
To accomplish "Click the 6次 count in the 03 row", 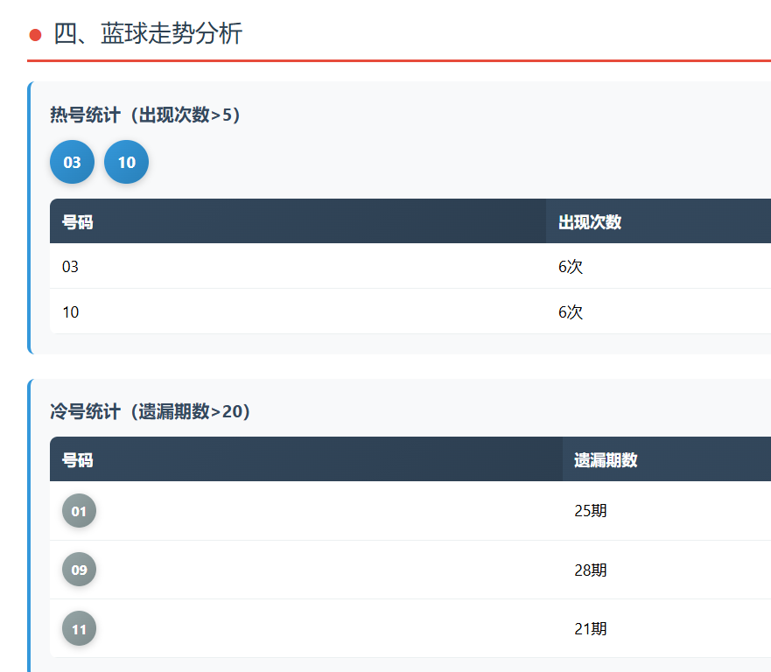I will point(571,267).
